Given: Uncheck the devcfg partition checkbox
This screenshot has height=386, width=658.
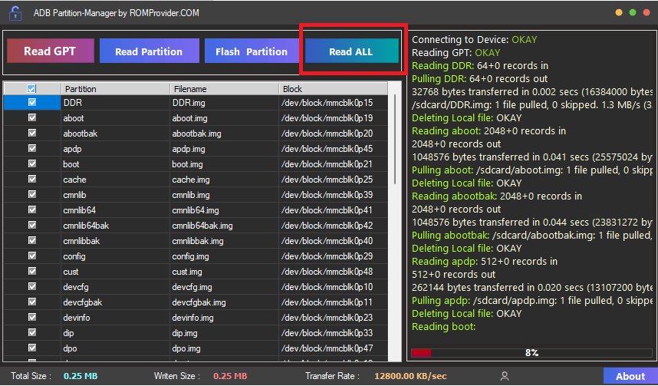Looking at the screenshot, I should 32,286.
